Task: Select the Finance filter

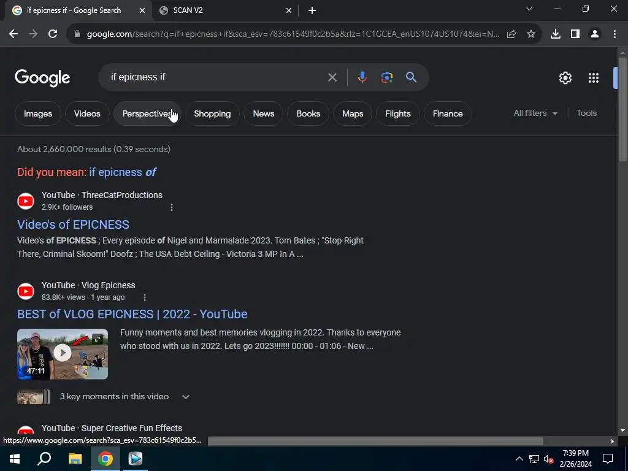Action: point(448,113)
